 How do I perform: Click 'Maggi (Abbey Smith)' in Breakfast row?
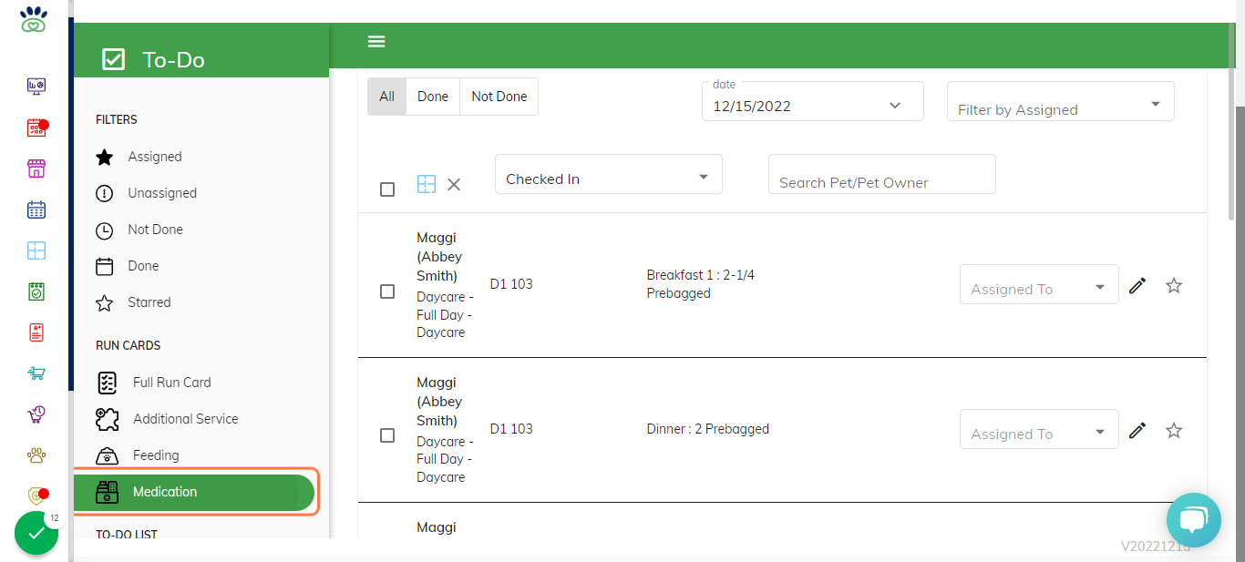click(x=439, y=257)
